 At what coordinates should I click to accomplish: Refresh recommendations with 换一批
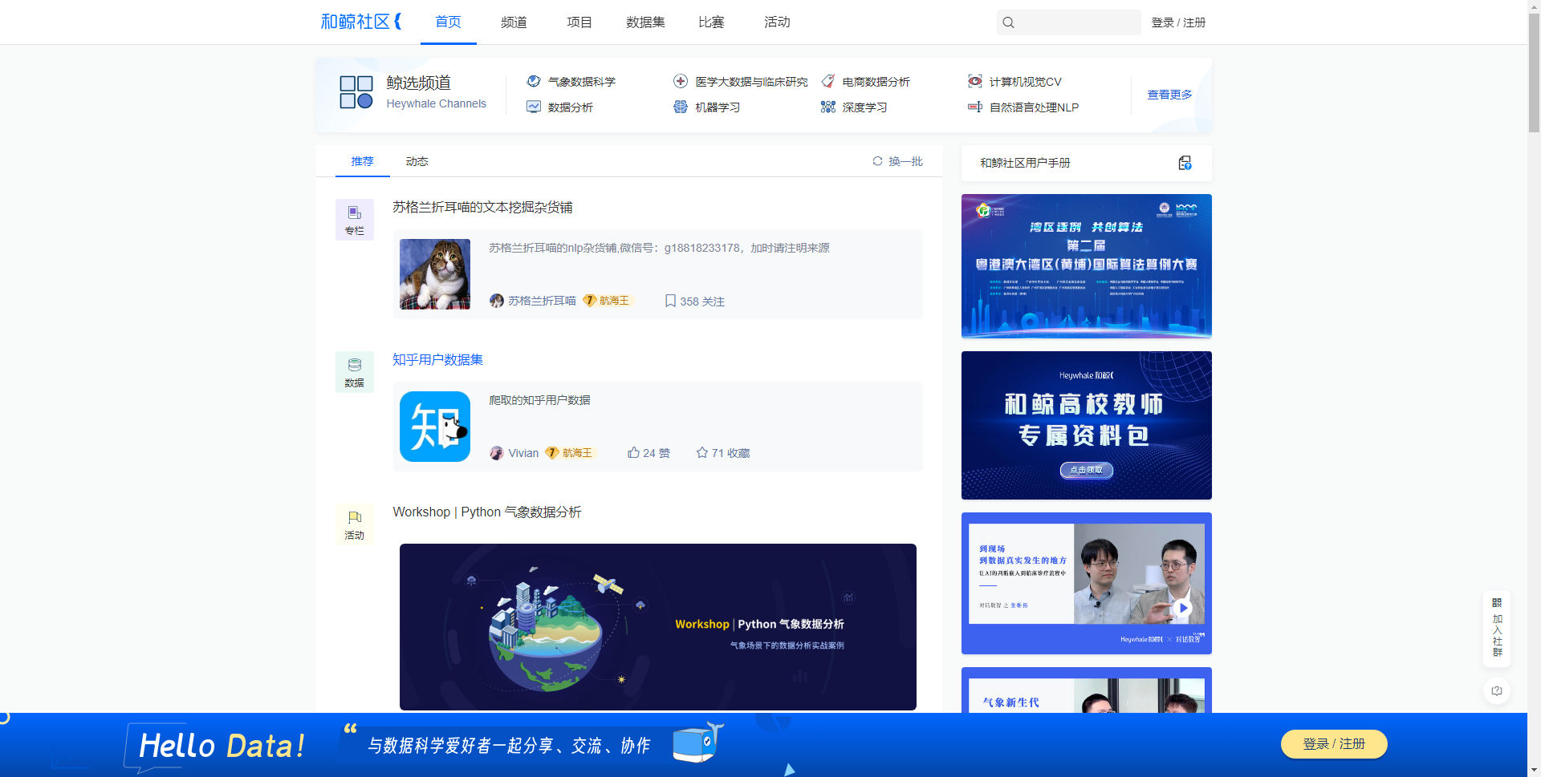(x=898, y=162)
